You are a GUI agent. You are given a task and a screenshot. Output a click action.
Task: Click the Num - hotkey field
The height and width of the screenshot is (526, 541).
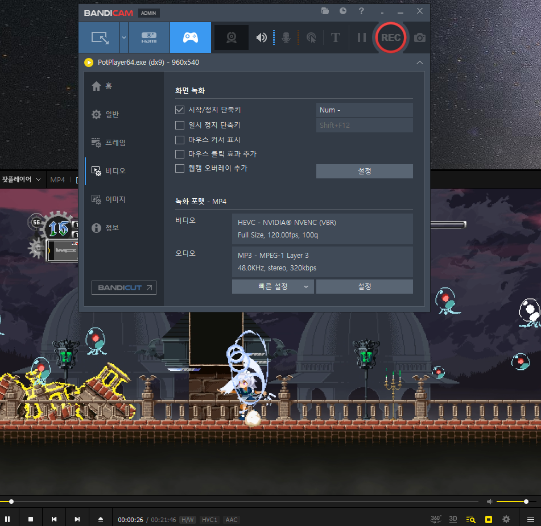[x=364, y=110]
